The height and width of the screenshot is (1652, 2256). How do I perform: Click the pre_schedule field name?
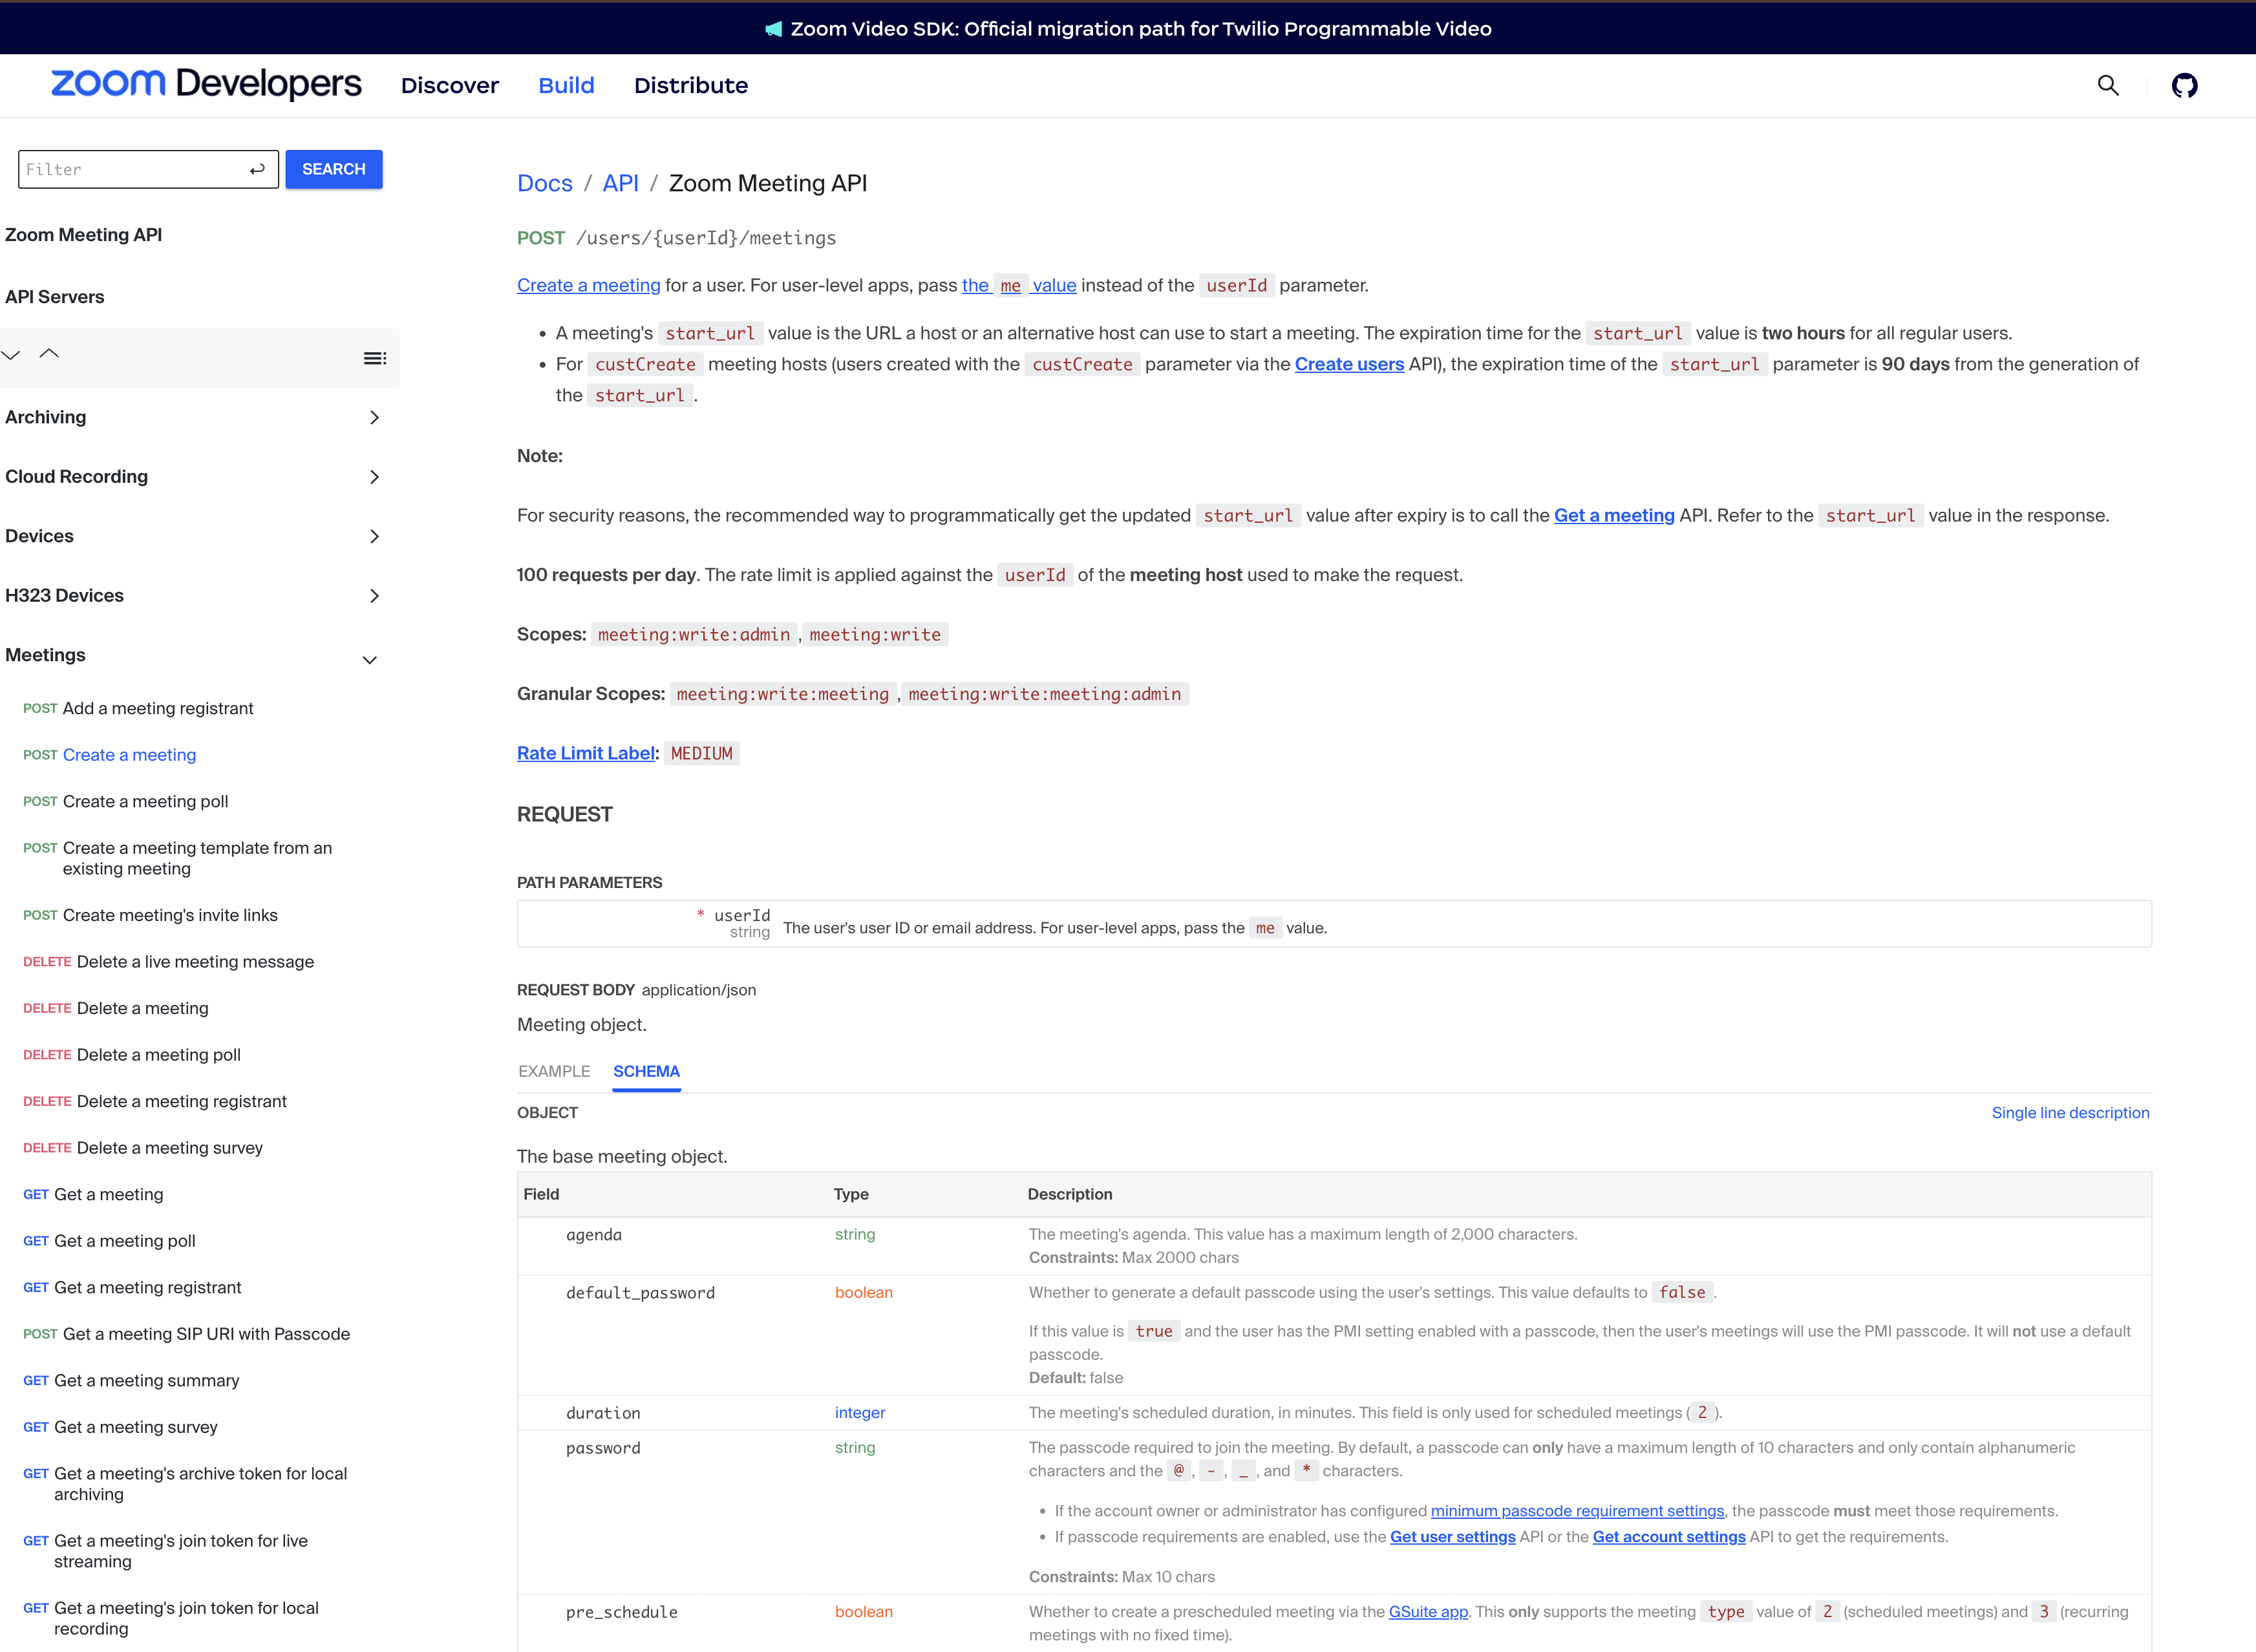[622, 1612]
